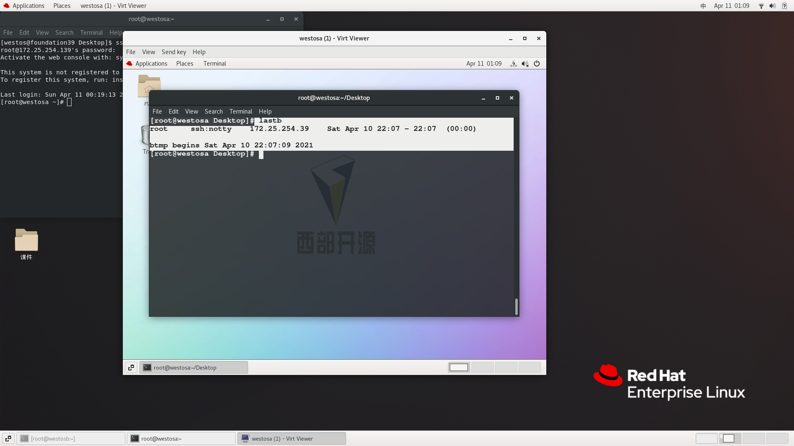Click the power/shutdown icon in top bar

[537, 64]
